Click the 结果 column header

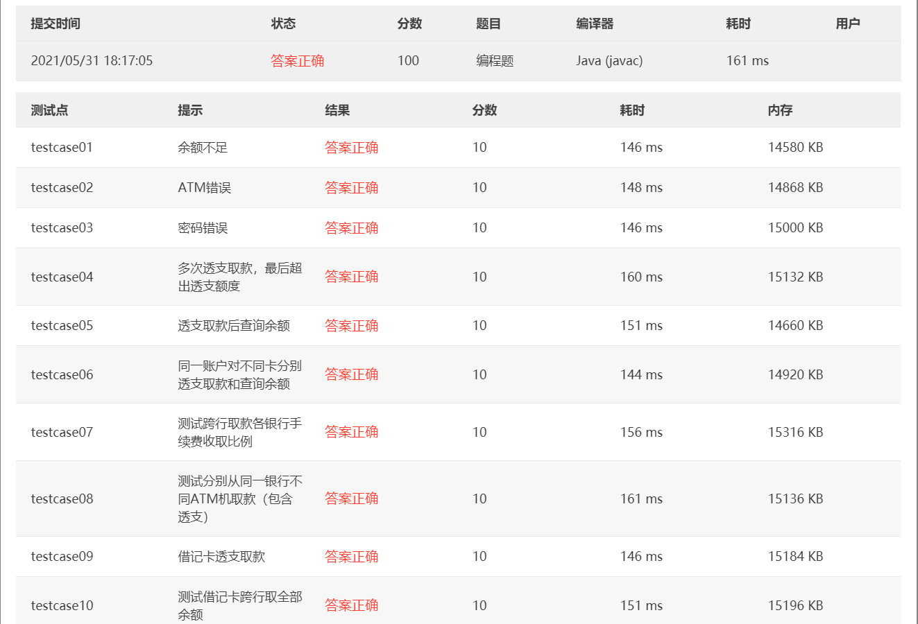click(x=337, y=110)
